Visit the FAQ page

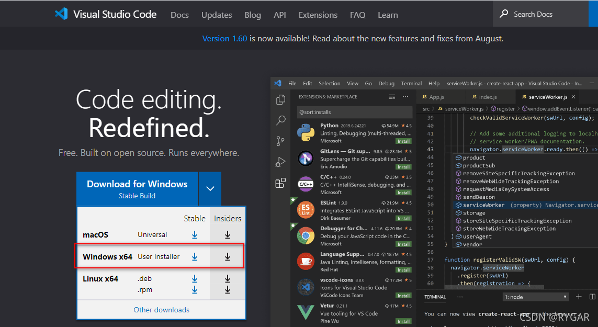tap(358, 15)
